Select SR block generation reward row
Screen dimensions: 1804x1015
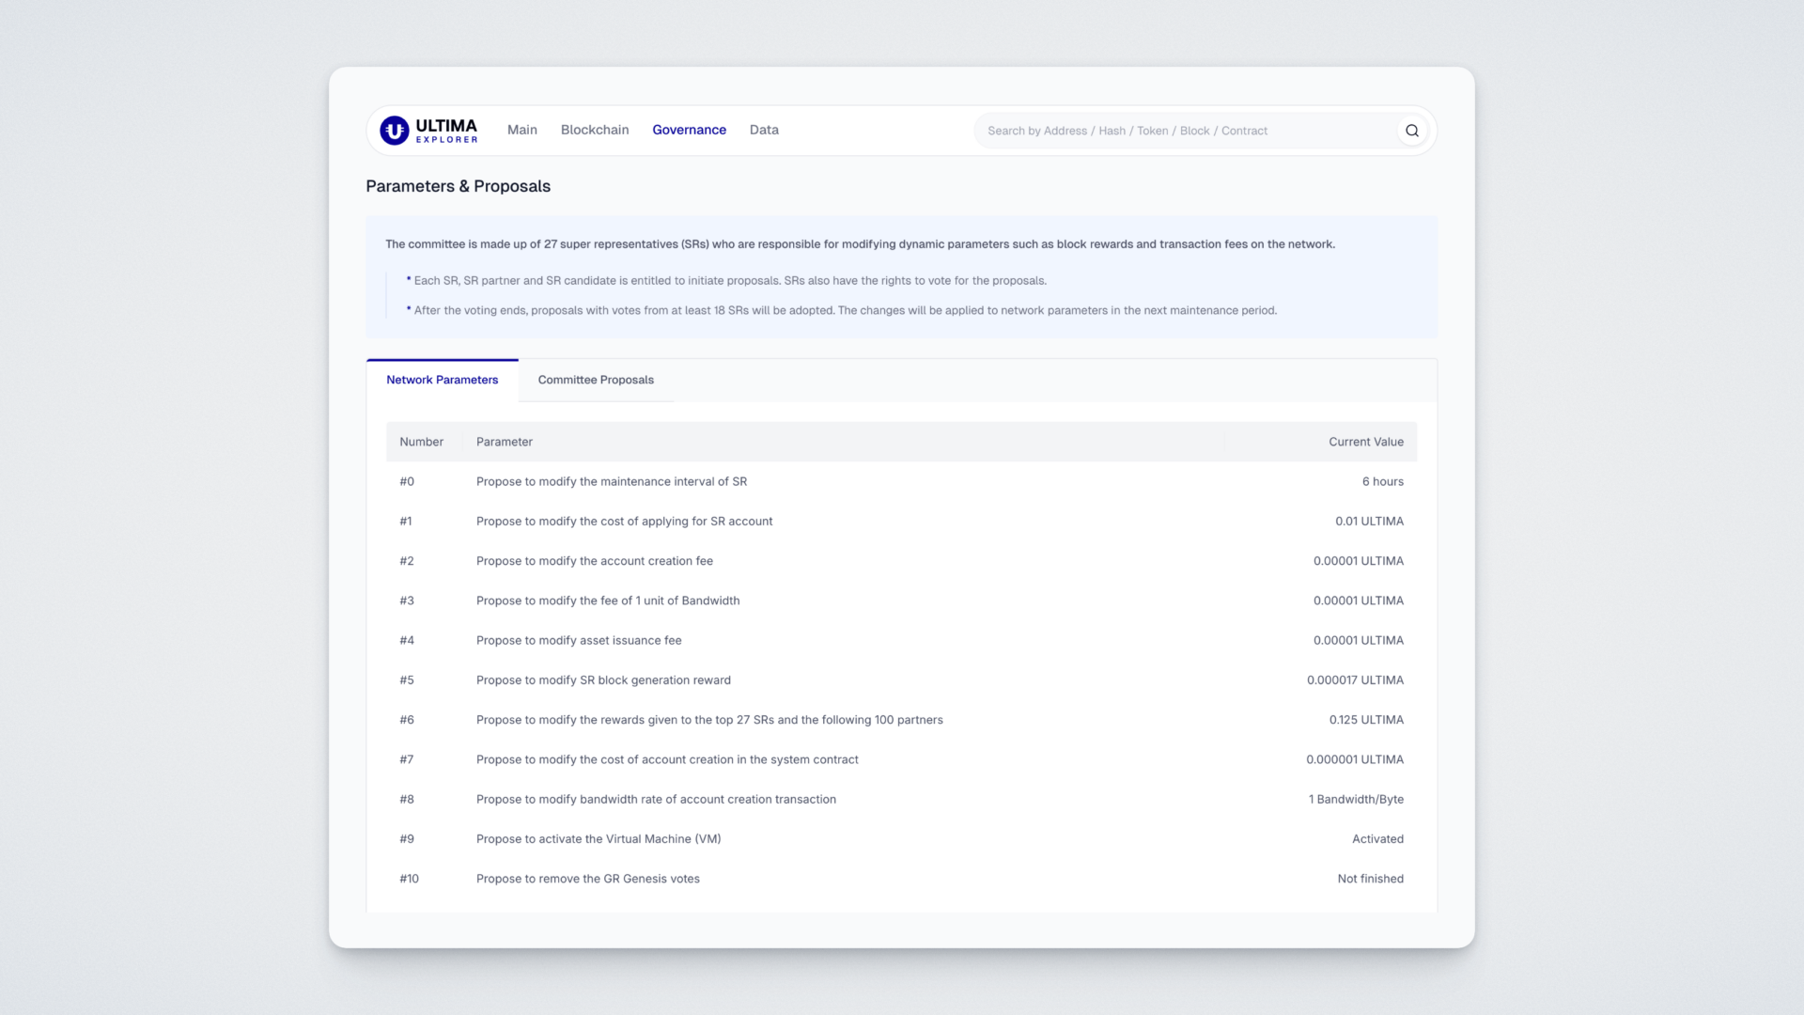pos(602,680)
